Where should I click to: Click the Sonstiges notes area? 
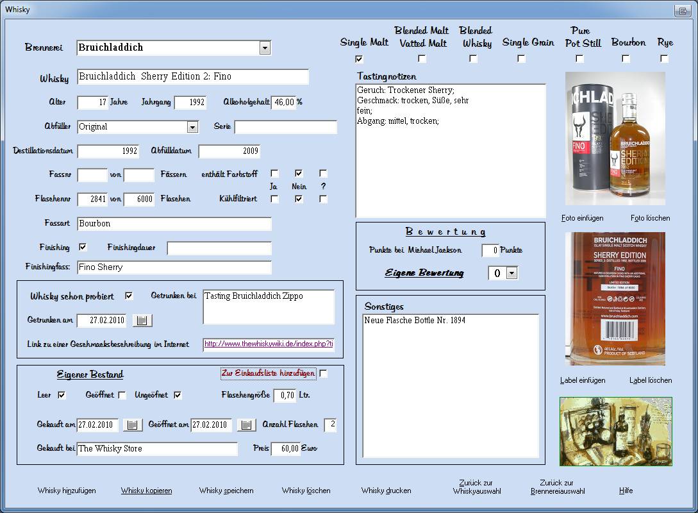pos(451,386)
